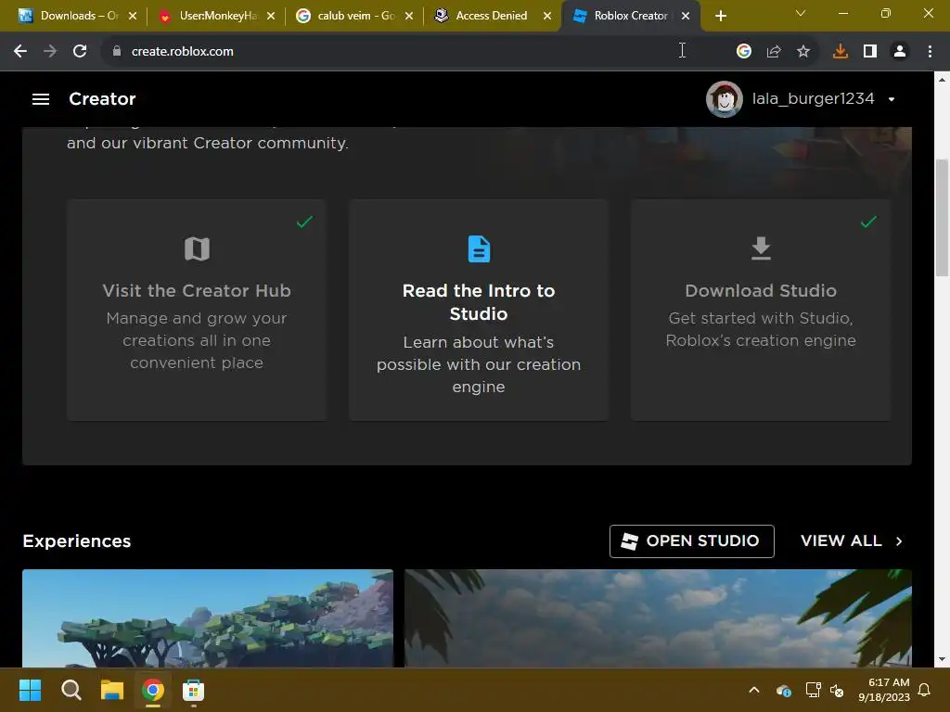Toggle the browser side panel icon
The height and width of the screenshot is (712, 950).
870,52
